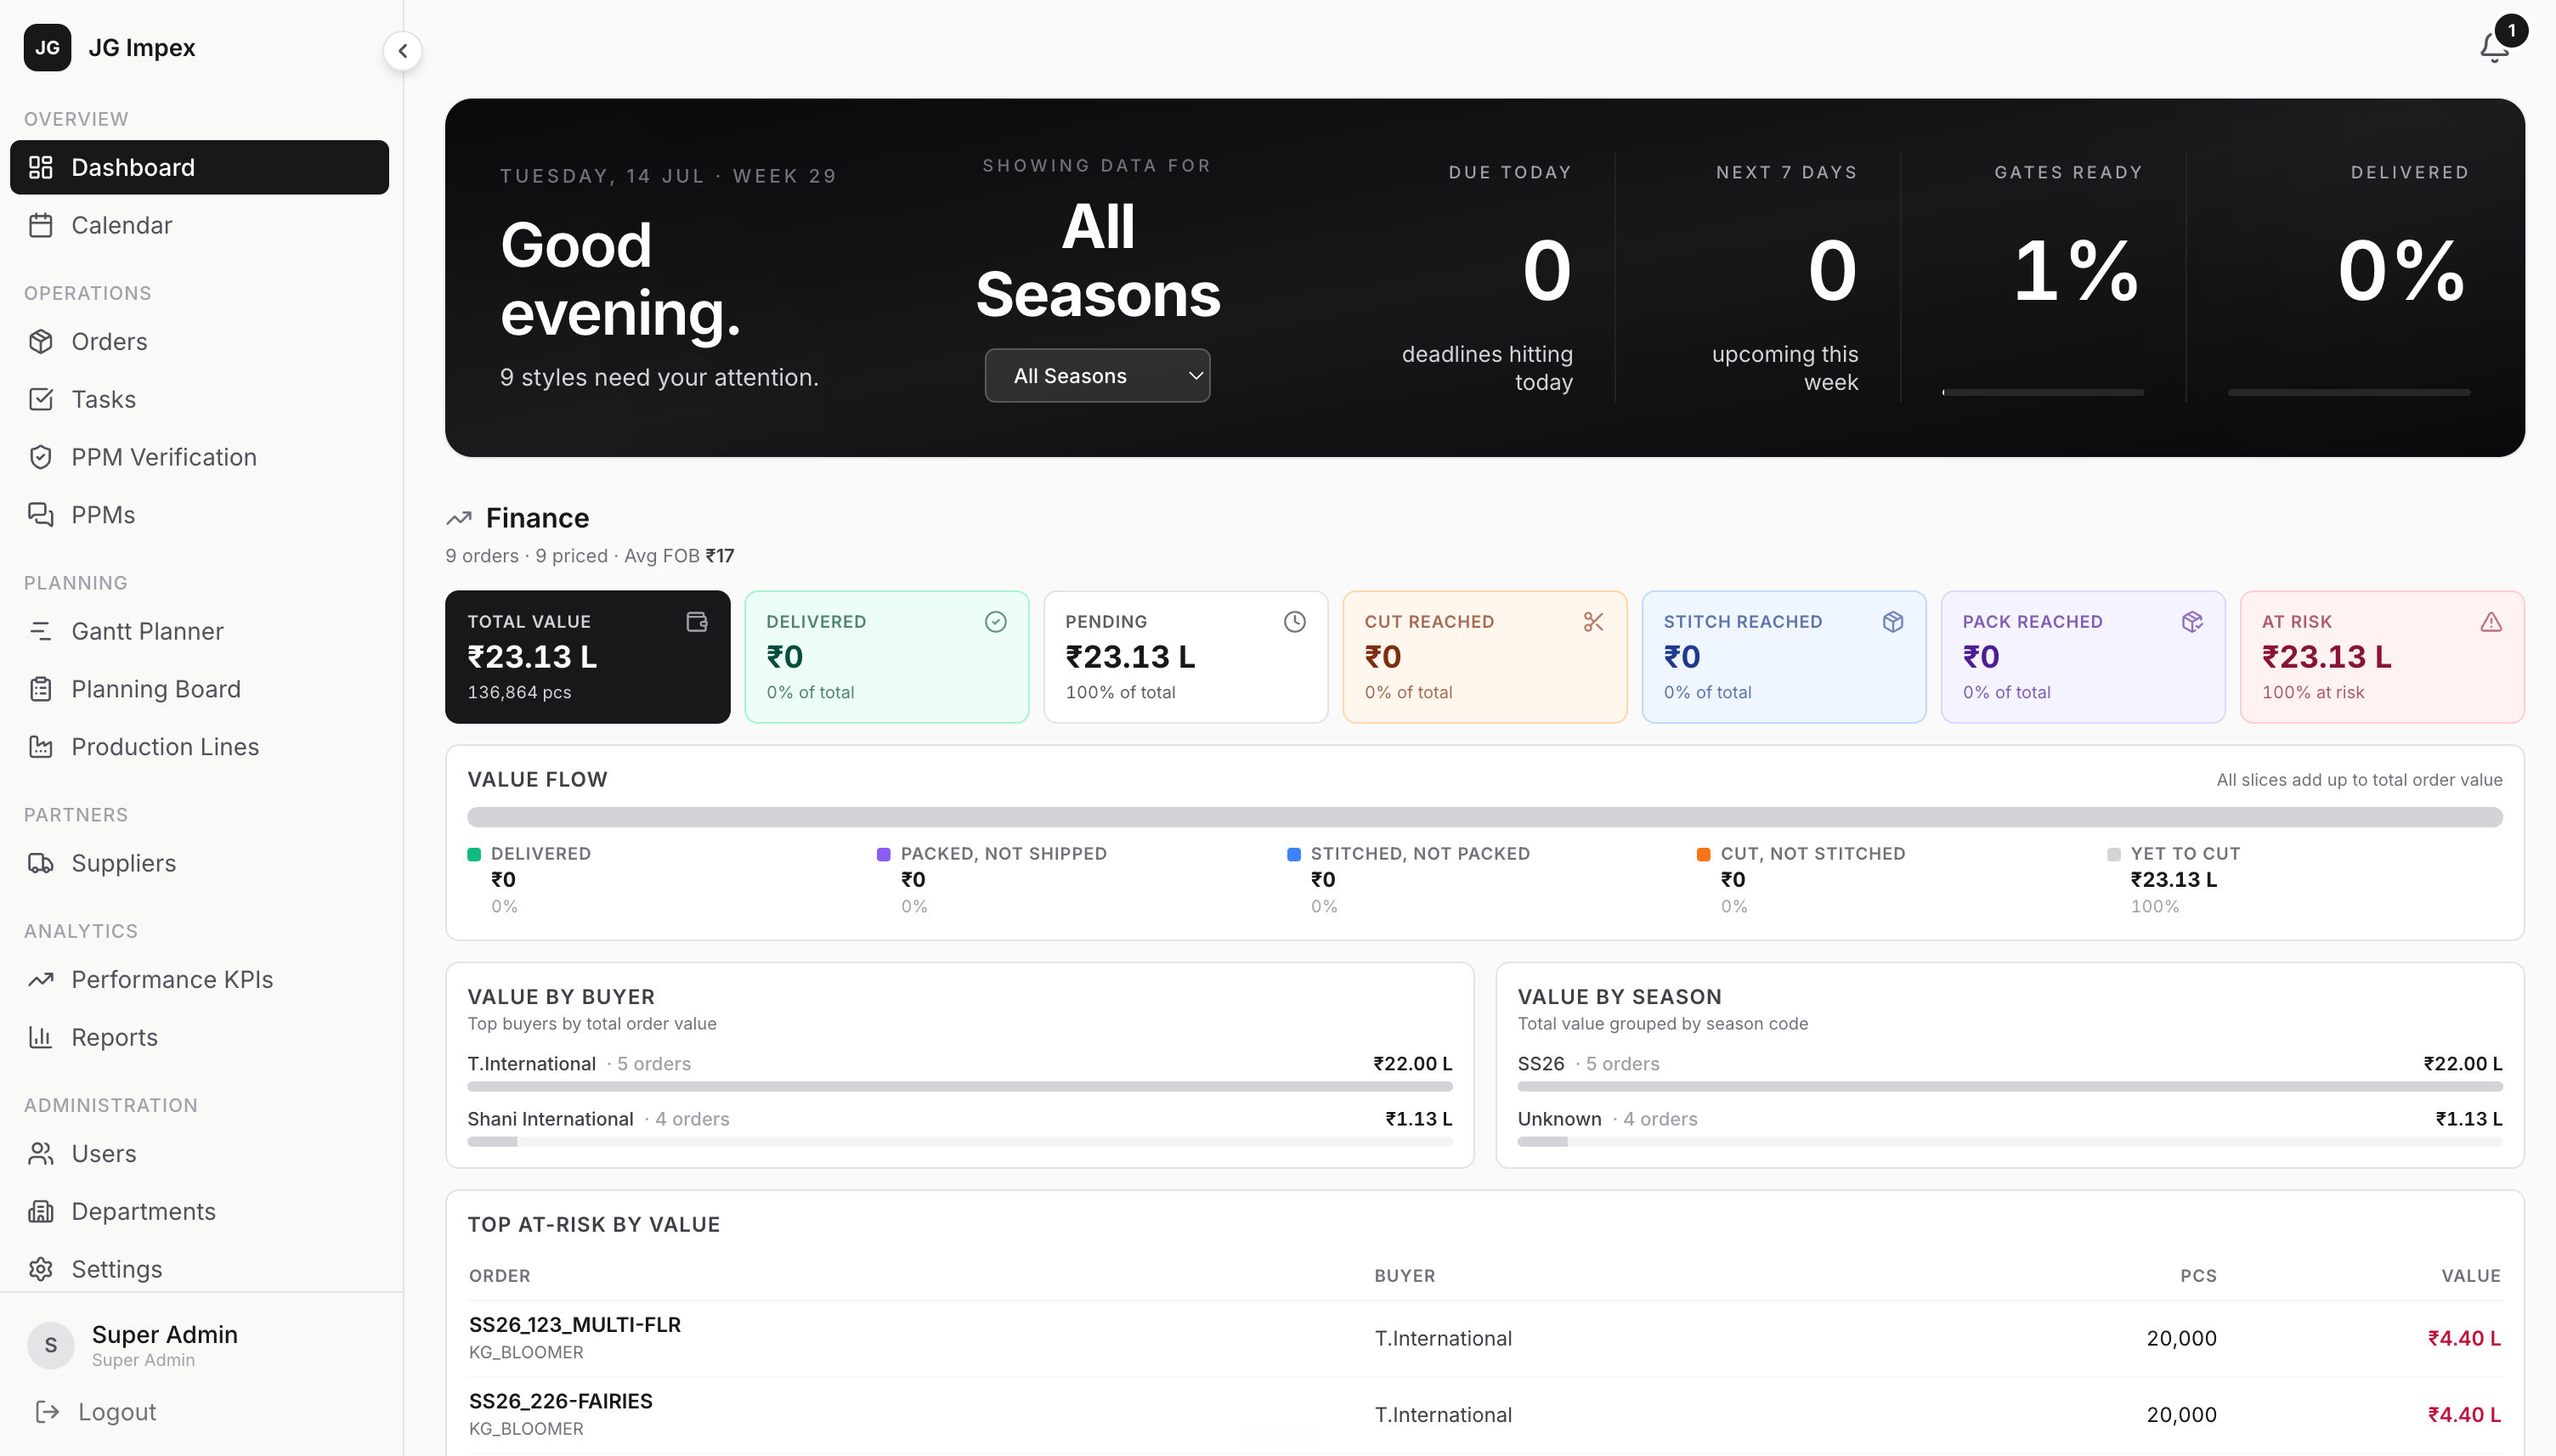Click the Calendar icon in sidebar
This screenshot has height=1456, width=2556.
[41, 225]
